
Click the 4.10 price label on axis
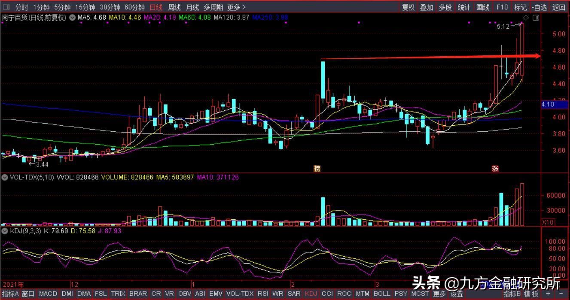(x=548, y=104)
